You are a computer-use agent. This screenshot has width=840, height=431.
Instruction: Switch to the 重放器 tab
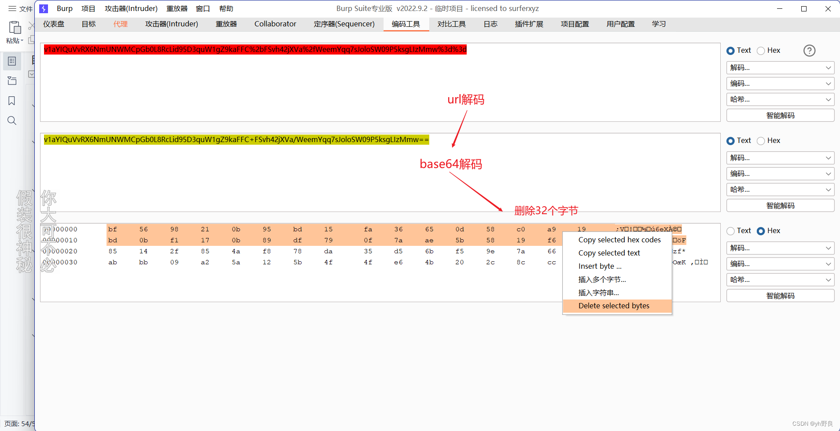click(226, 24)
